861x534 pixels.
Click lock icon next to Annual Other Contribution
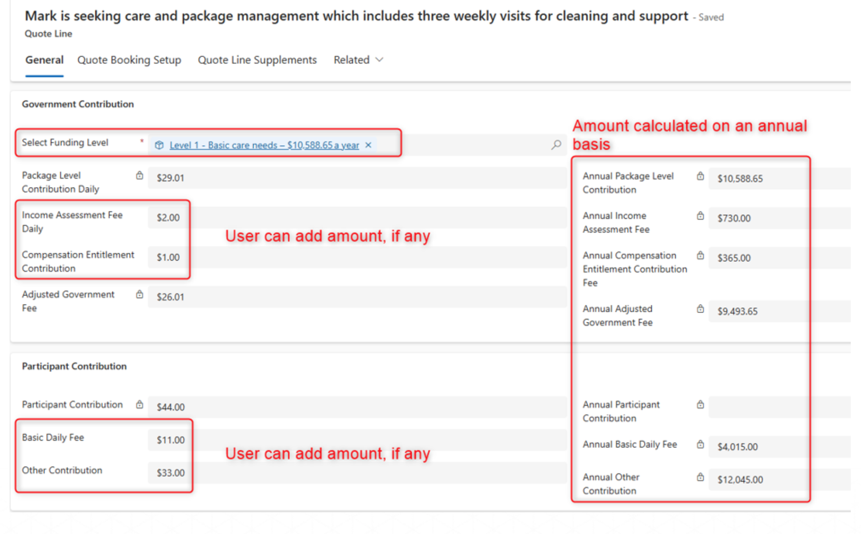click(700, 477)
